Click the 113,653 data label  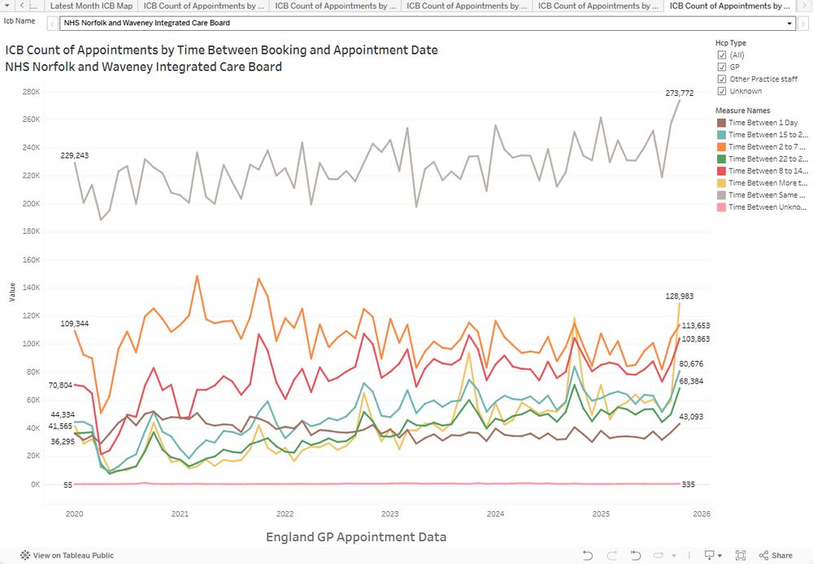pos(696,326)
